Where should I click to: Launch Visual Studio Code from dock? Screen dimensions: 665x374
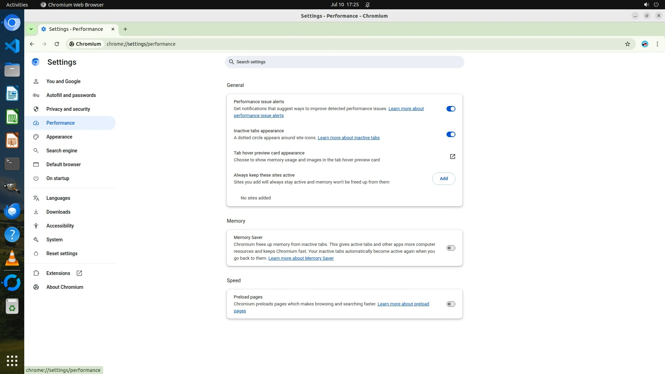[x=12, y=46]
